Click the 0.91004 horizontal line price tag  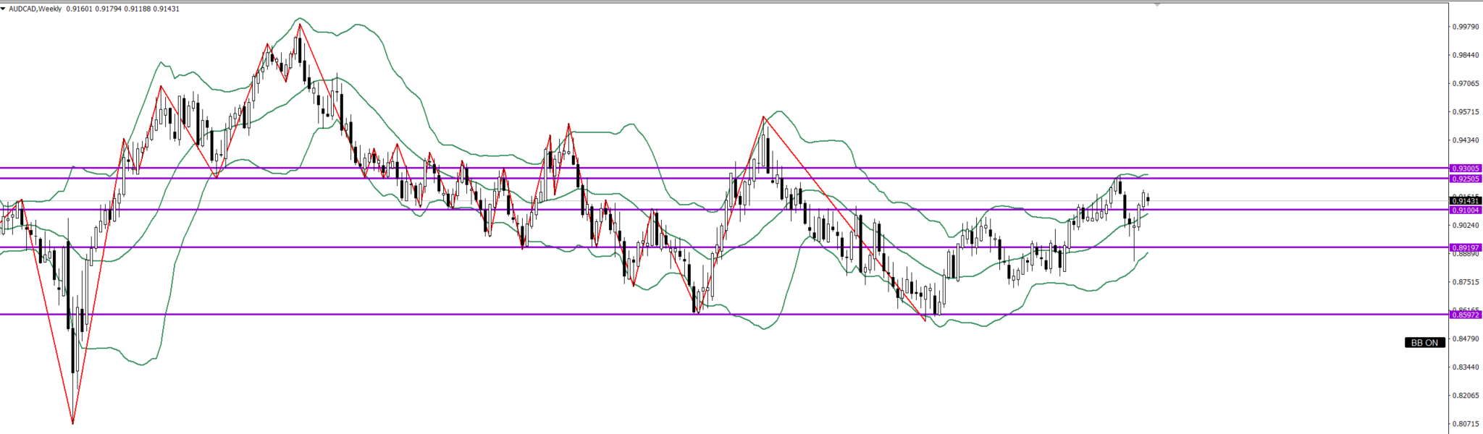(x=1465, y=210)
